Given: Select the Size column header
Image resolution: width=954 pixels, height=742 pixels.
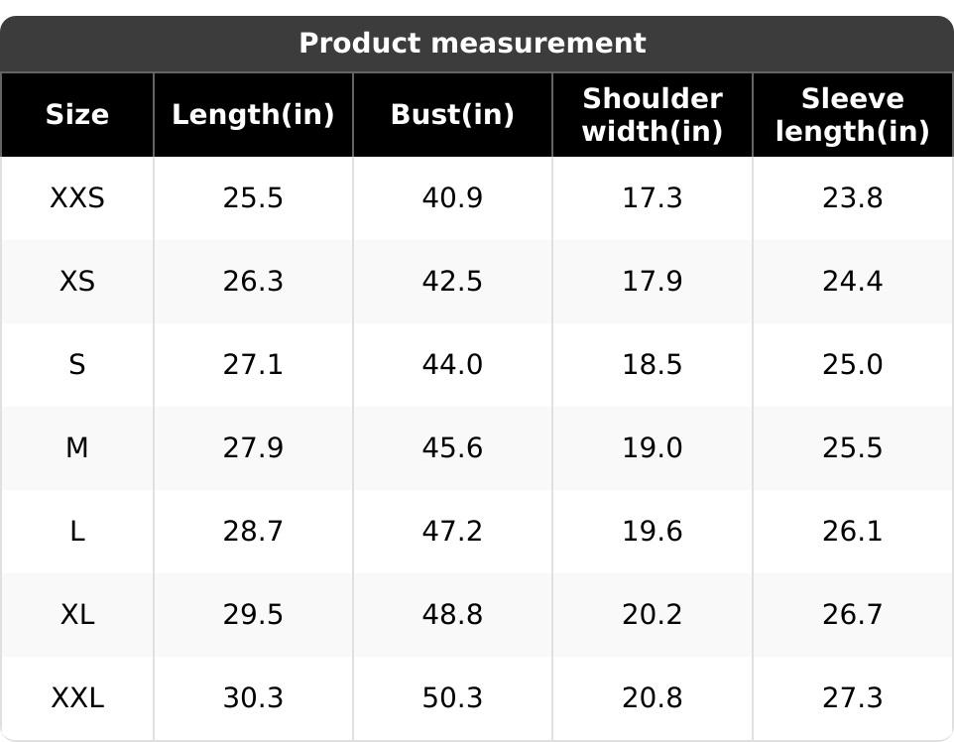Looking at the screenshot, I should 77,114.
